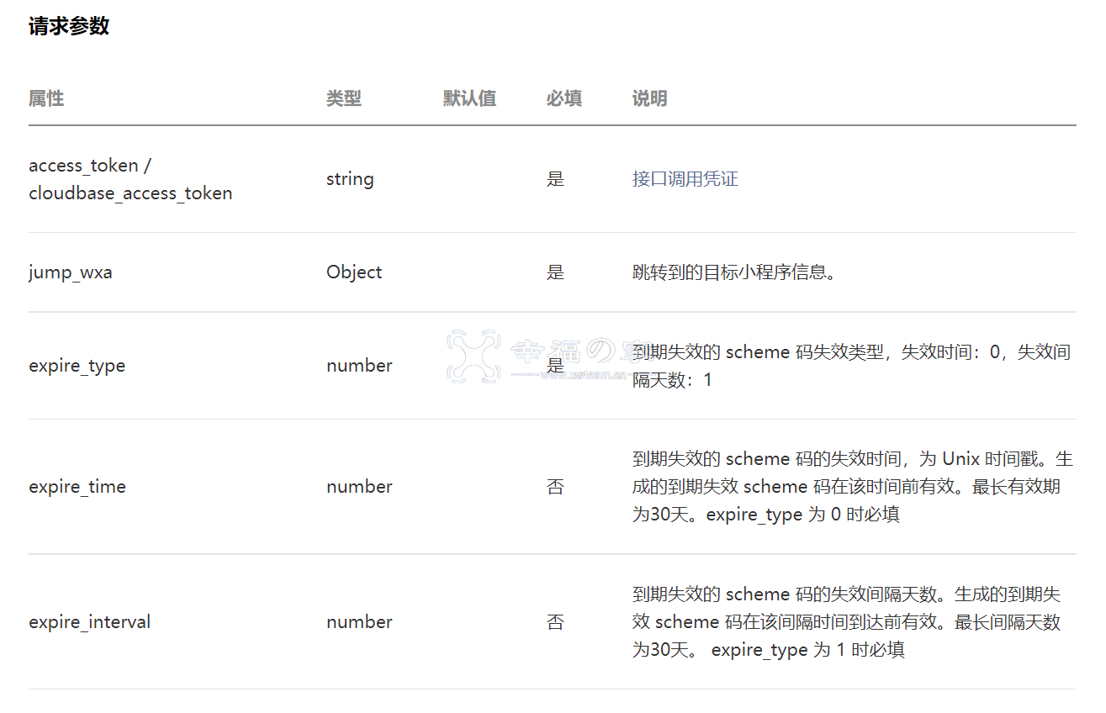1106x713 pixels.
Task: Open the 接口调用凭证 link
Action: pyautogui.click(x=685, y=179)
